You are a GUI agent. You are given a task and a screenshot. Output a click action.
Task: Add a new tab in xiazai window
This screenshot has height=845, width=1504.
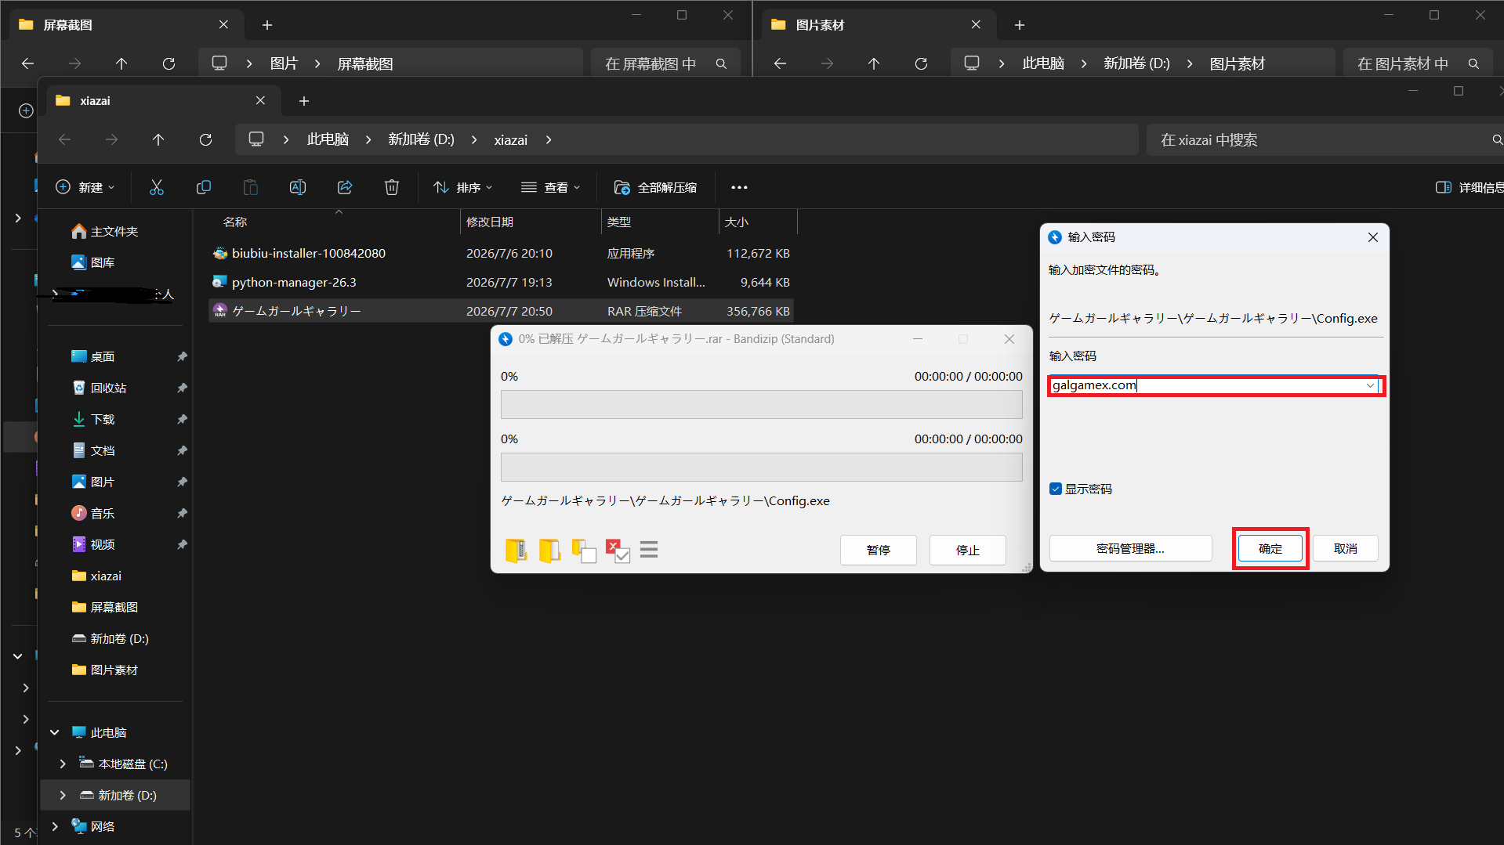pyautogui.click(x=304, y=100)
